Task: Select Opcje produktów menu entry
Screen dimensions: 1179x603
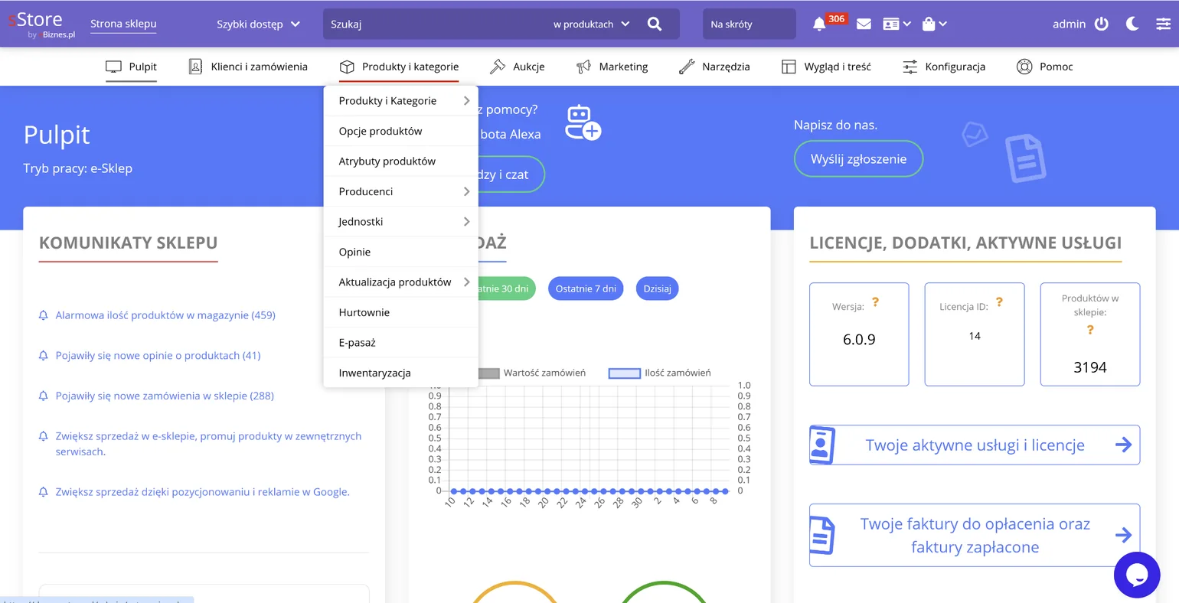Action: pyautogui.click(x=401, y=131)
